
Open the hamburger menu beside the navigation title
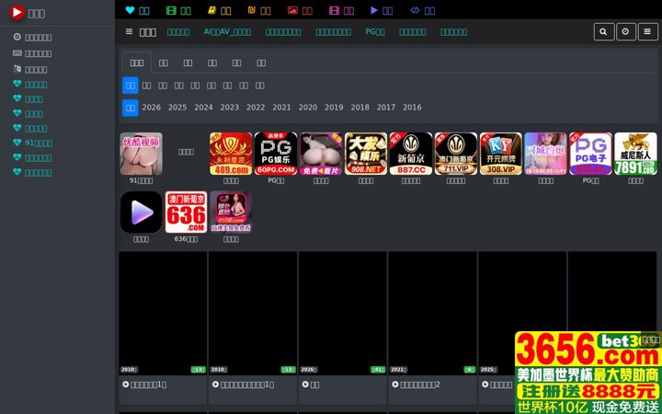tap(130, 31)
